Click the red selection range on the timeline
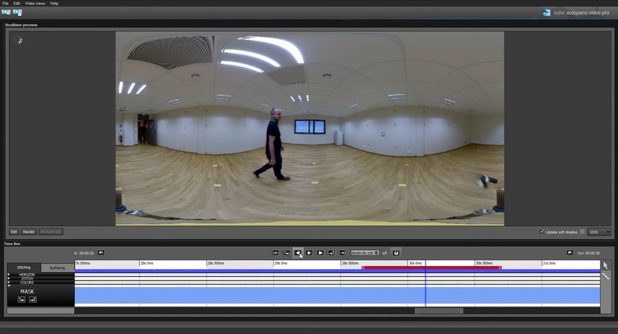This screenshot has height=334, width=618. pos(432,268)
